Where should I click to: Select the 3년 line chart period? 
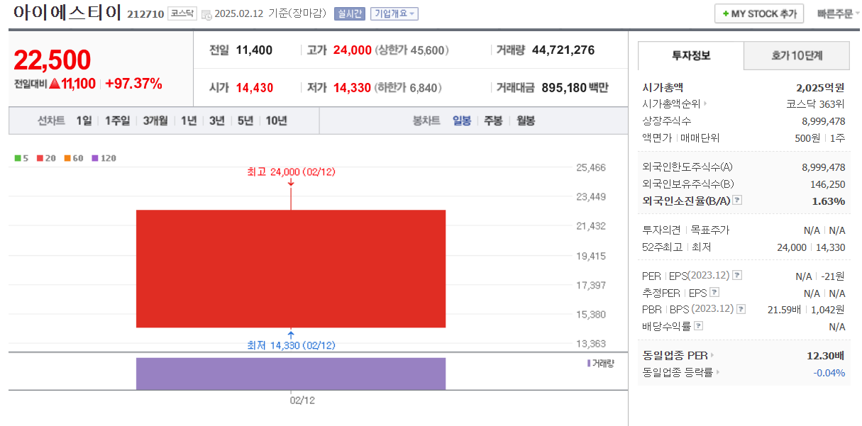(216, 120)
